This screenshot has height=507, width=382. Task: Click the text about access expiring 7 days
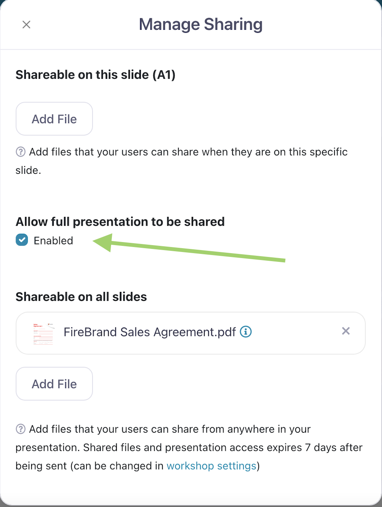pos(223,448)
